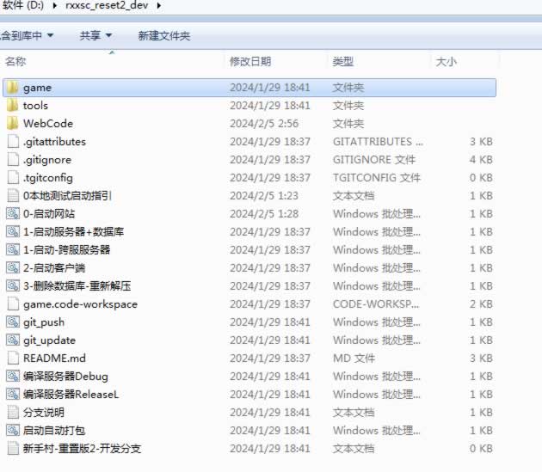Click rxxsc_reset2_dev in the address bar

(x=107, y=5)
